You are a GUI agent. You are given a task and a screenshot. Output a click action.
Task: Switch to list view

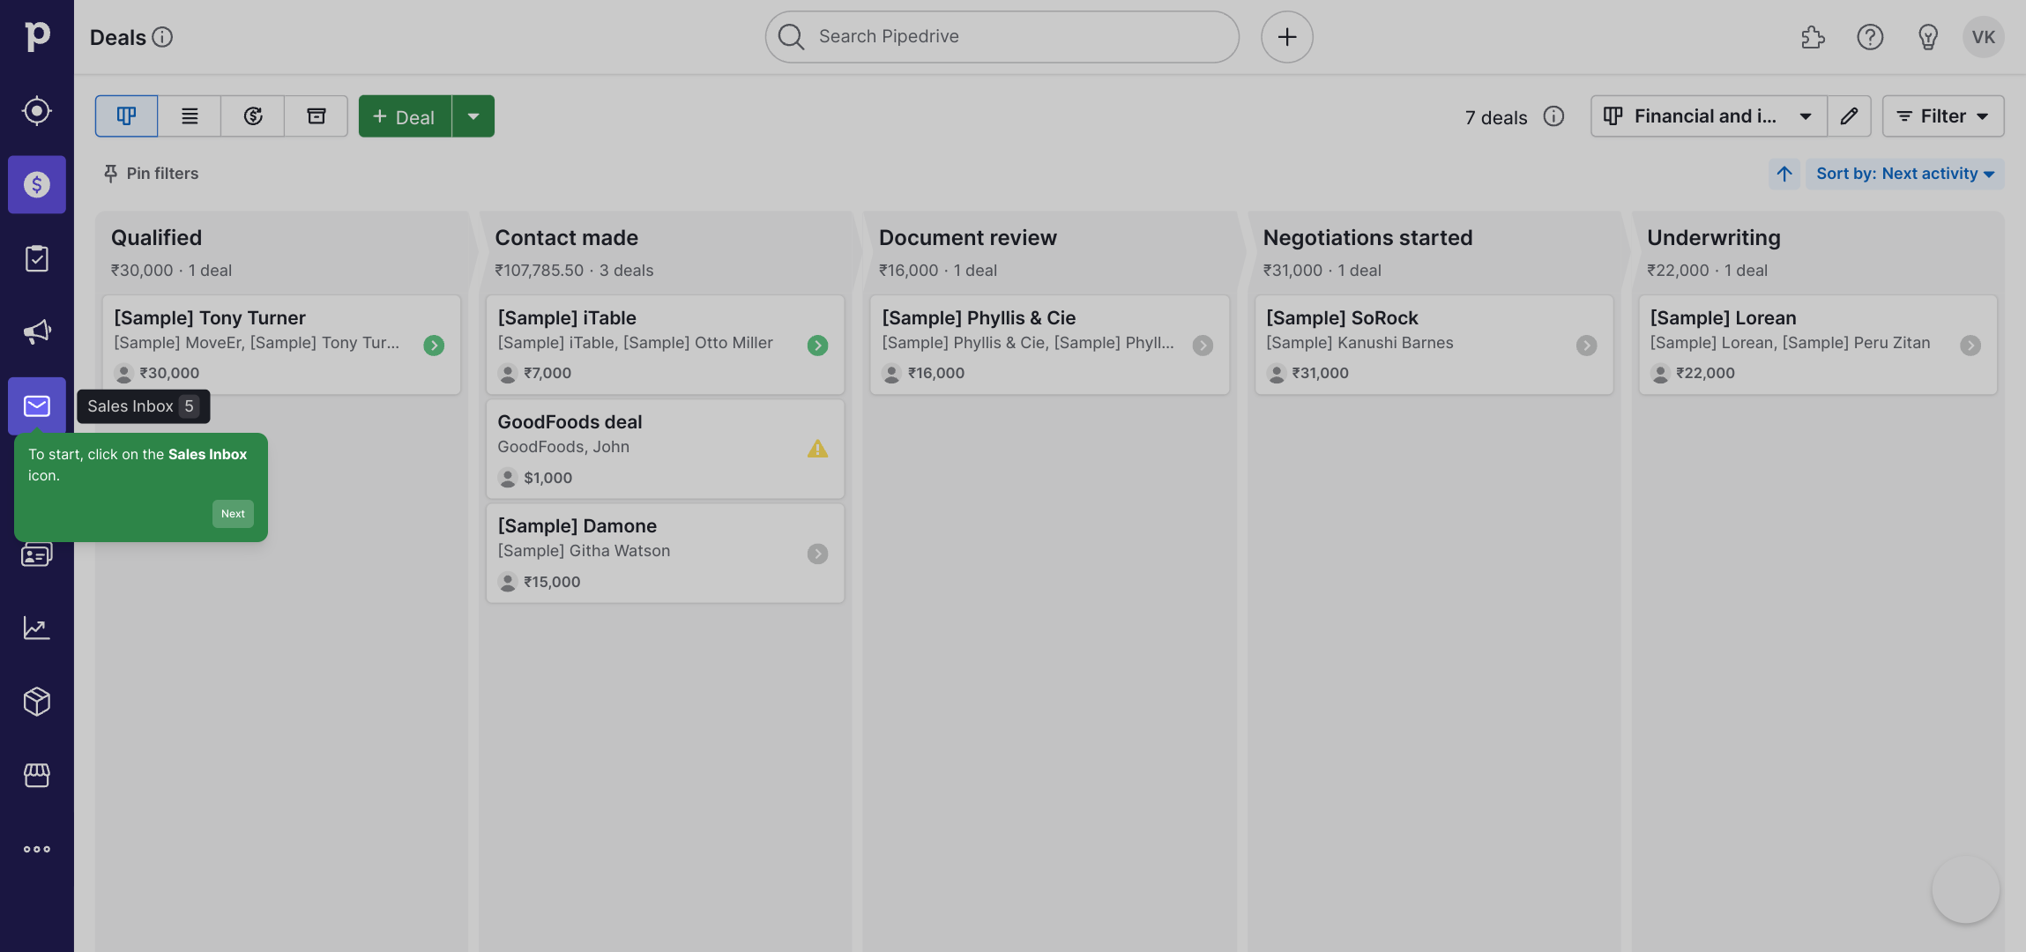[190, 116]
